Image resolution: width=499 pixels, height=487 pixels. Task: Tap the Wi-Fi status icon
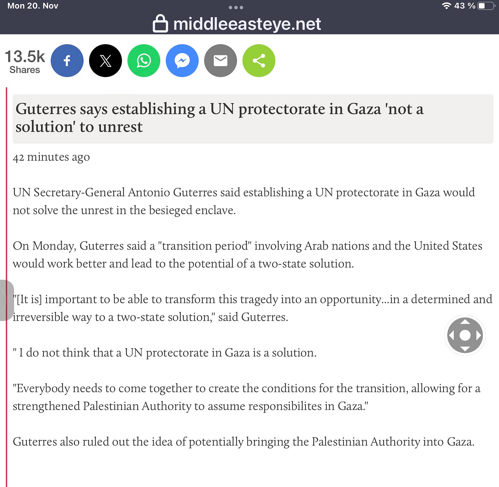point(447,5)
